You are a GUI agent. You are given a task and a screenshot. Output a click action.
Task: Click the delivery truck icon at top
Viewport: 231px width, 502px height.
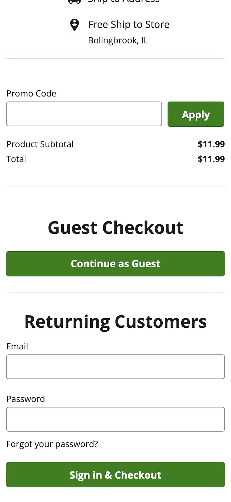[74, 2]
